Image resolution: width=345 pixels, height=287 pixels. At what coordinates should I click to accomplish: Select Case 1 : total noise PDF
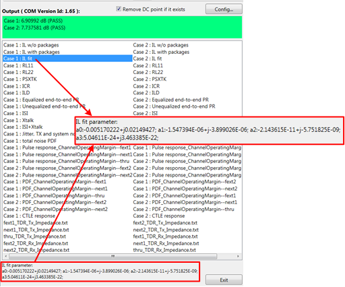pos(30,141)
